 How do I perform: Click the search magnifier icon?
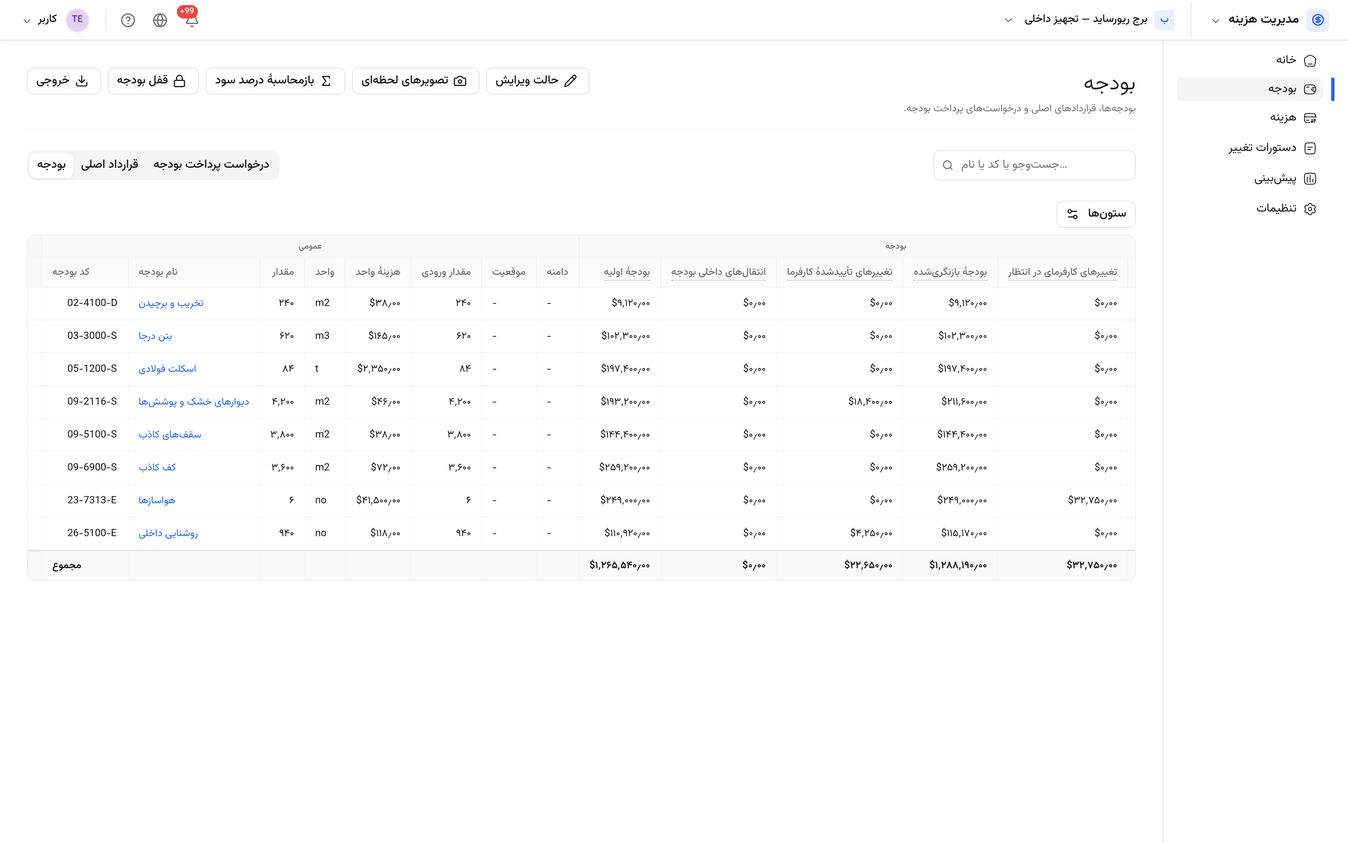pyautogui.click(x=947, y=165)
